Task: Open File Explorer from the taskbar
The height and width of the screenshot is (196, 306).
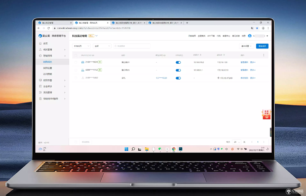Action: pyautogui.click(x=147, y=149)
